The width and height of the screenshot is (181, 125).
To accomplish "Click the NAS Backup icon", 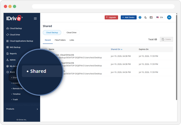I will (7, 47).
